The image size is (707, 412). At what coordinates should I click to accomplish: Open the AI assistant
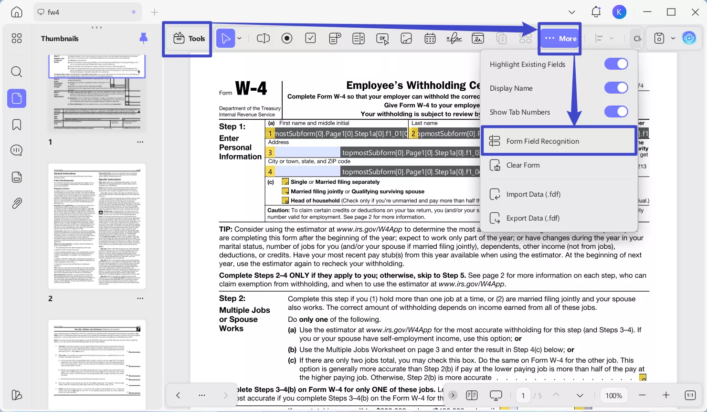(689, 38)
